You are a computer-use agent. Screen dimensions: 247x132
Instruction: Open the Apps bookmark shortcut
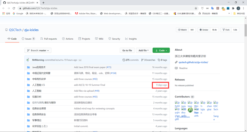coord(6,13)
